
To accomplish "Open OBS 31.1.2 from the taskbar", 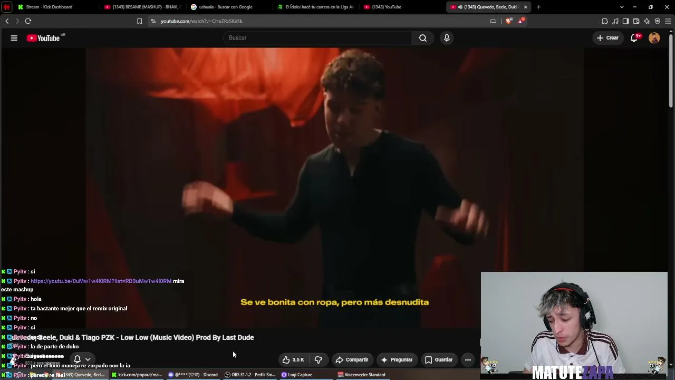I will click(250, 375).
